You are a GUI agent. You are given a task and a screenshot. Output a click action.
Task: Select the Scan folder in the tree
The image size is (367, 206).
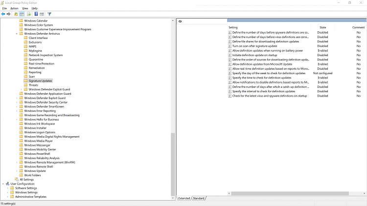point(32,76)
